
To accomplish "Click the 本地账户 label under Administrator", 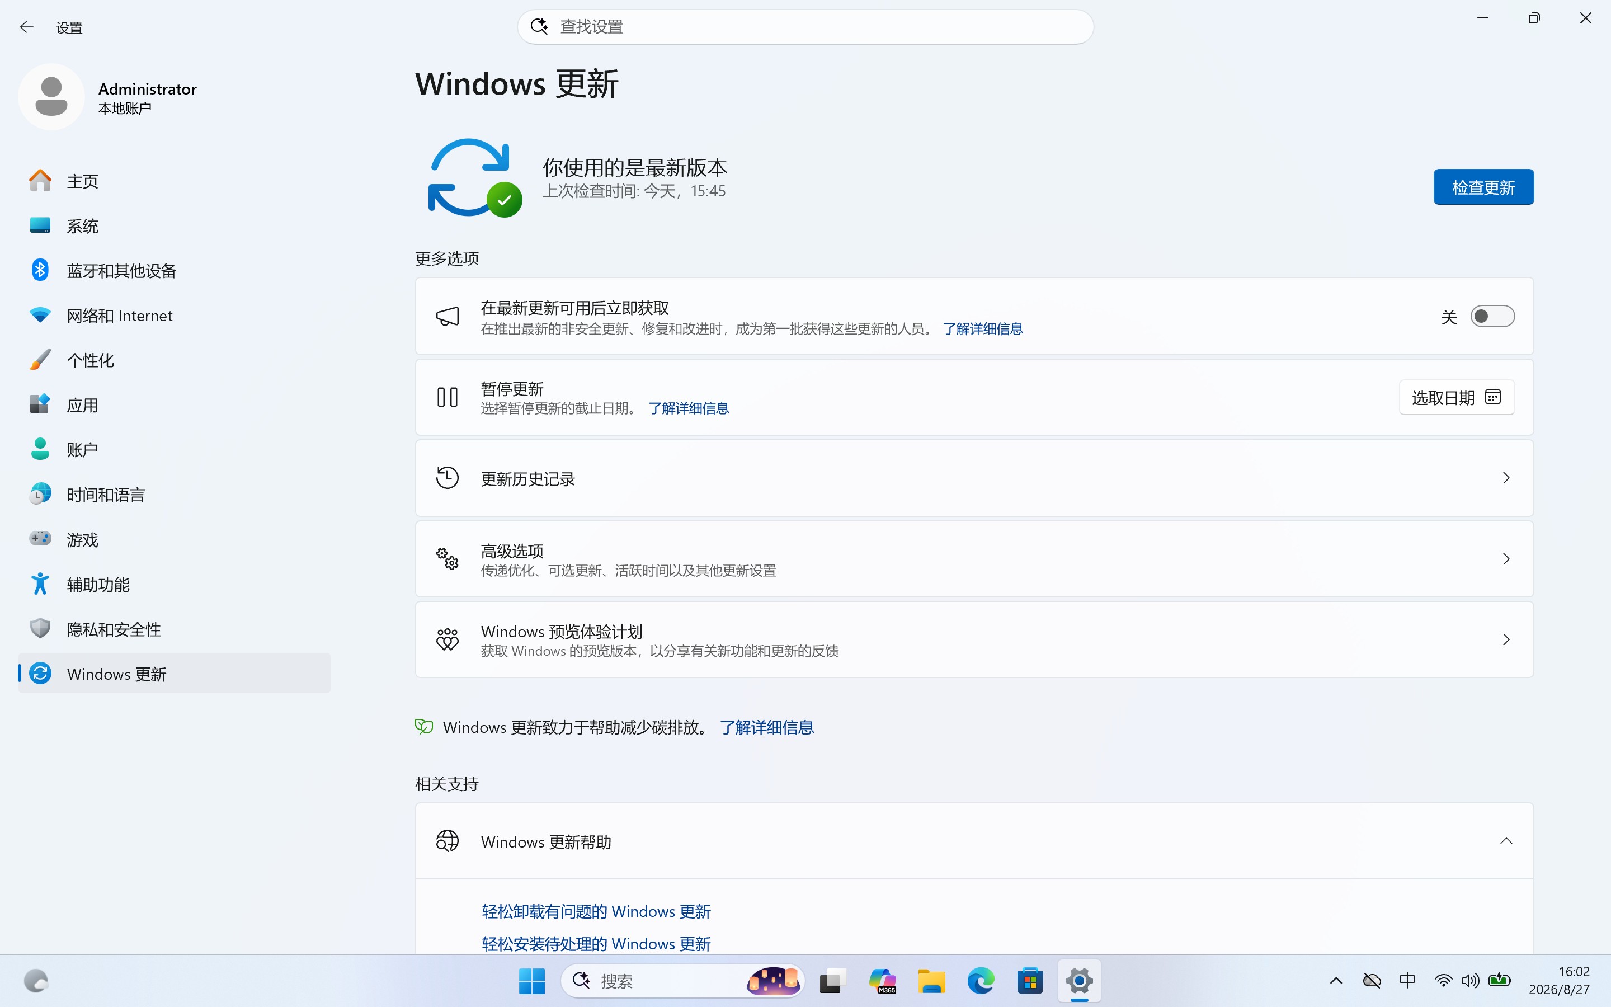I will pos(125,109).
